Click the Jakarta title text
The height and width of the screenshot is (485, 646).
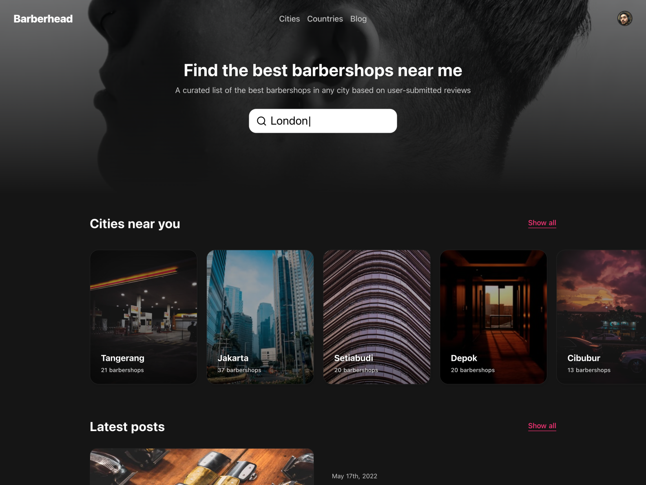pyautogui.click(x=233, y=358)
